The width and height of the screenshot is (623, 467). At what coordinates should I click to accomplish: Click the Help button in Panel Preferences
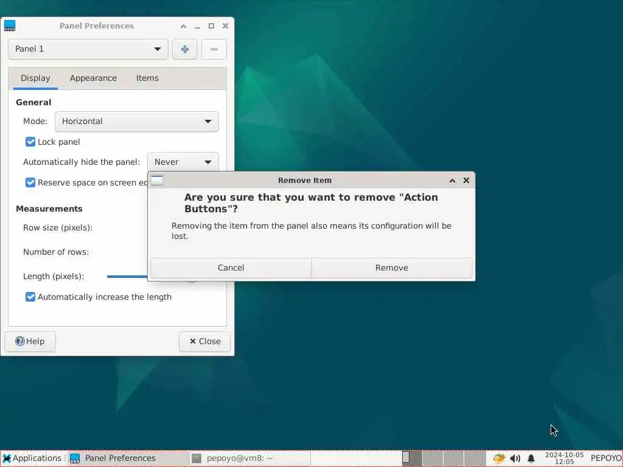(30, 342)
